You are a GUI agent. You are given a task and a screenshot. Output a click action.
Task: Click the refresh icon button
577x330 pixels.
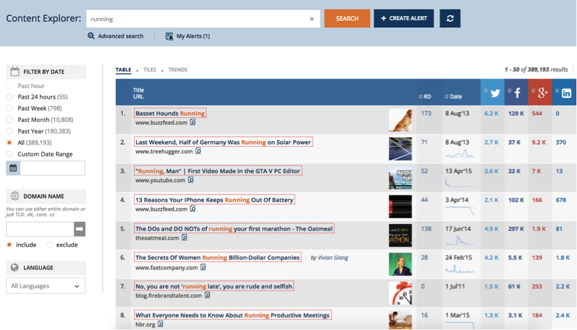coord(450,19)
